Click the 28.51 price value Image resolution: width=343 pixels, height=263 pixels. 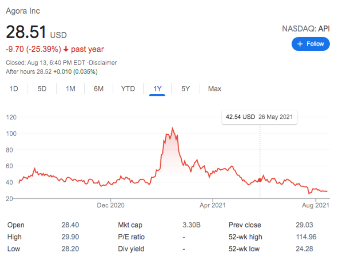[x=26, y=32]
